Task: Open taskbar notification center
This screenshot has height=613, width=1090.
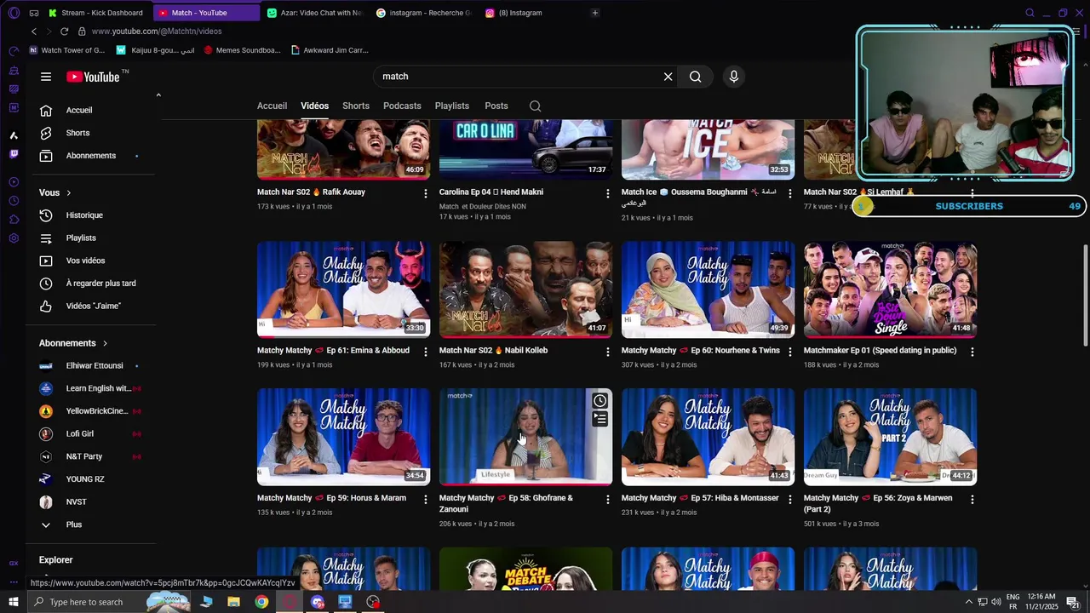Action: coord(1073,602)
